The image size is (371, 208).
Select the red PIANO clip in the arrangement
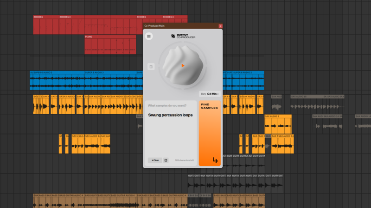pyautogui.click(x=110, y=44)
